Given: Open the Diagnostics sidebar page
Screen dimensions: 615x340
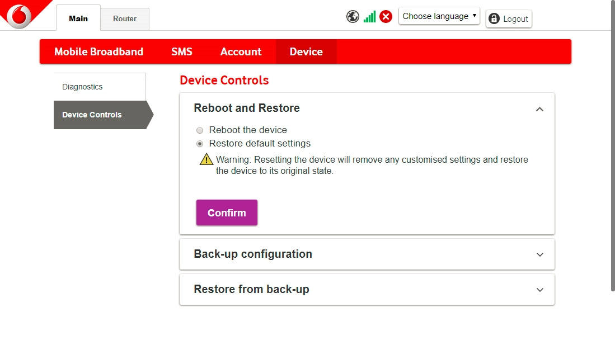Looking at the screenshot, I should pos(82,87).
